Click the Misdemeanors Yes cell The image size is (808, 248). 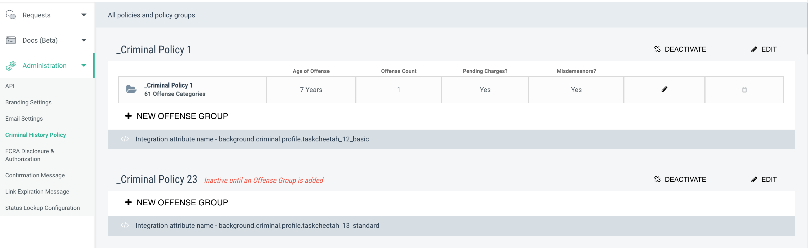point(576,90)
